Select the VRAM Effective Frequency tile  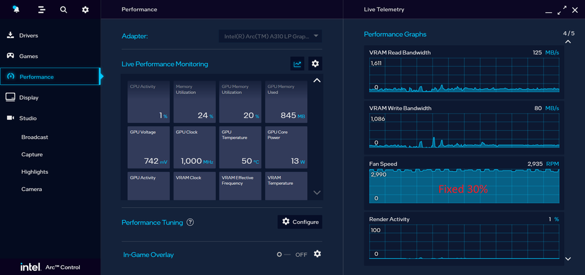[240, 186]
